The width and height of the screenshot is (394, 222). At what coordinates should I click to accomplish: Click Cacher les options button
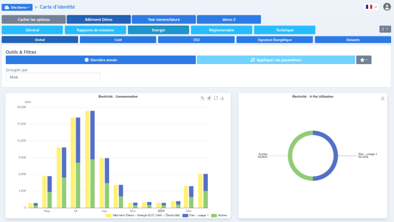tap(34, 19)
